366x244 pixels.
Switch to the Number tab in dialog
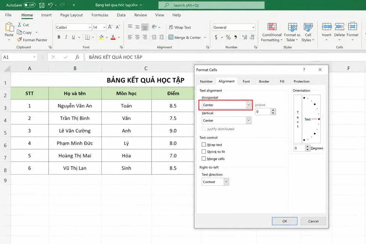206,81
